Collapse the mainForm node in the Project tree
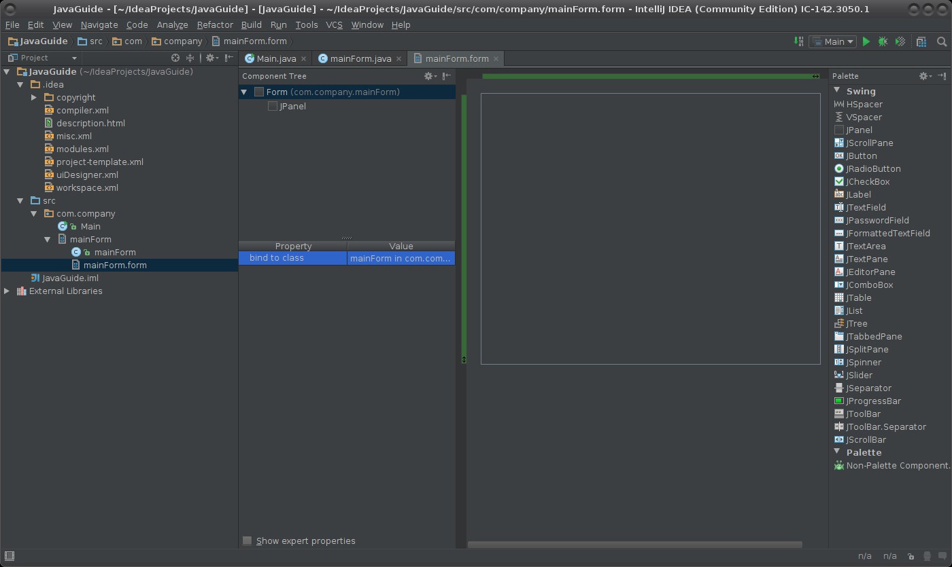 click(47, 239)
